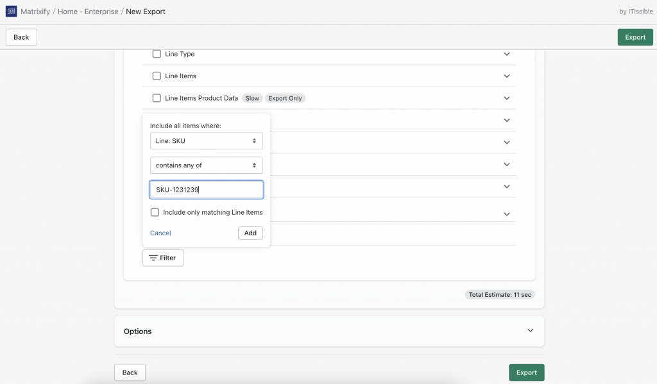Click the "Total Estimate: 11 sec" badge

(499, 294)
